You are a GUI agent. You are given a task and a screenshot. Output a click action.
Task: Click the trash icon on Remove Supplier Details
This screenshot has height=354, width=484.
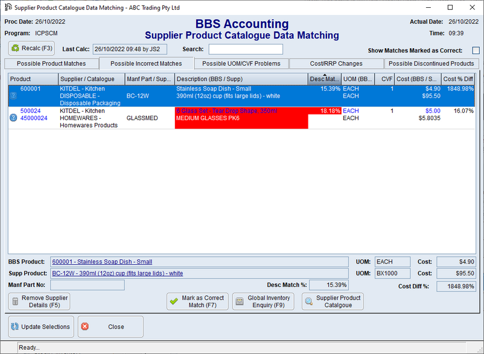[15, 302]
